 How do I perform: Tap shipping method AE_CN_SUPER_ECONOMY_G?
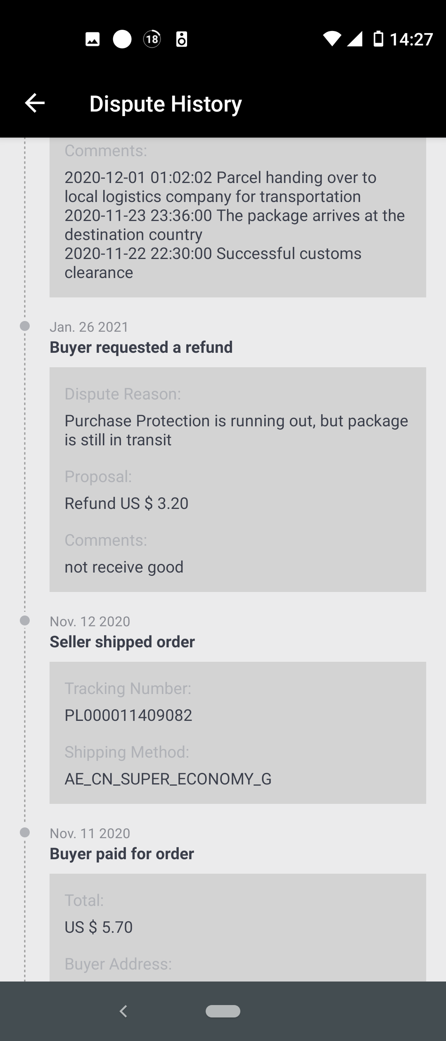(168, 779)
